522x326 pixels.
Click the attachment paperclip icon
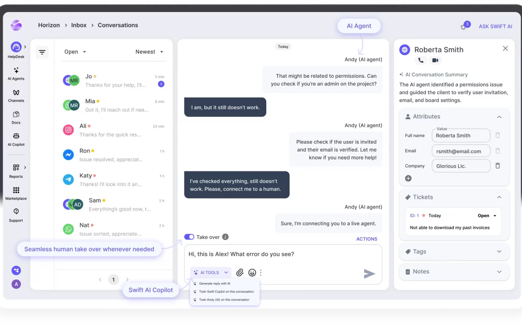pos(240,273)
